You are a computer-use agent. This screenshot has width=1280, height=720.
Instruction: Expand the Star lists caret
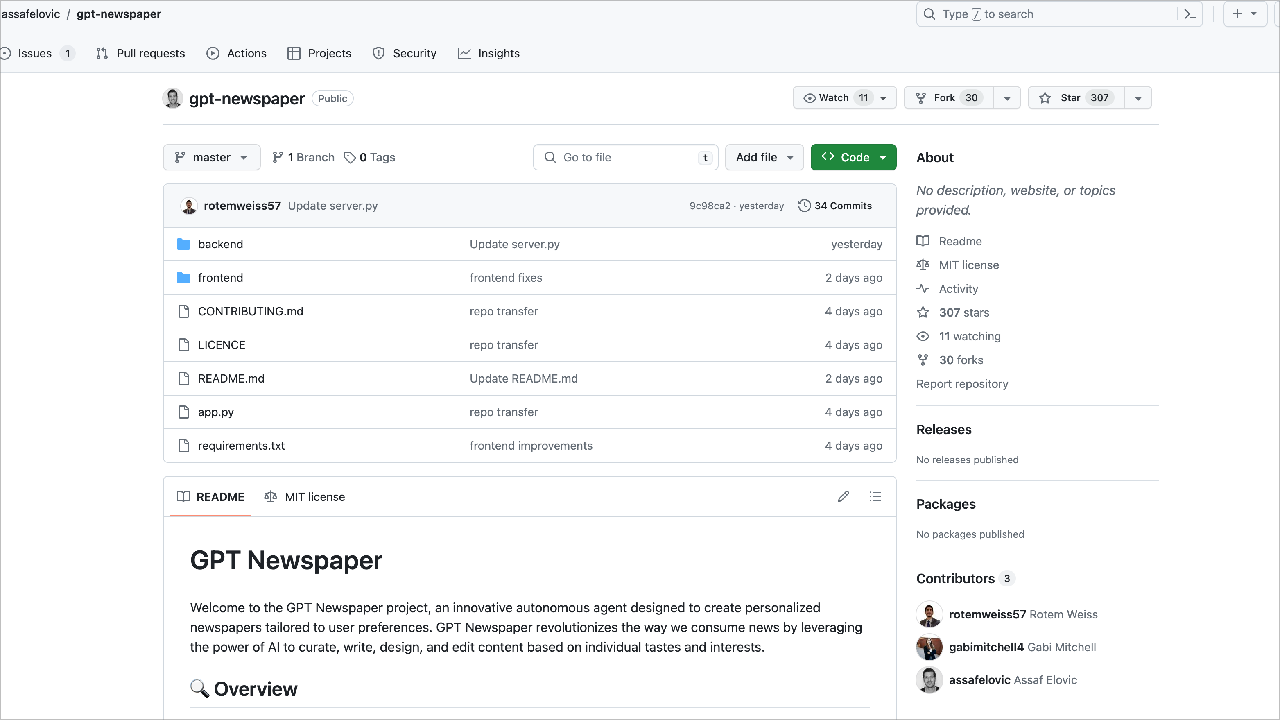pos(1138,98)
